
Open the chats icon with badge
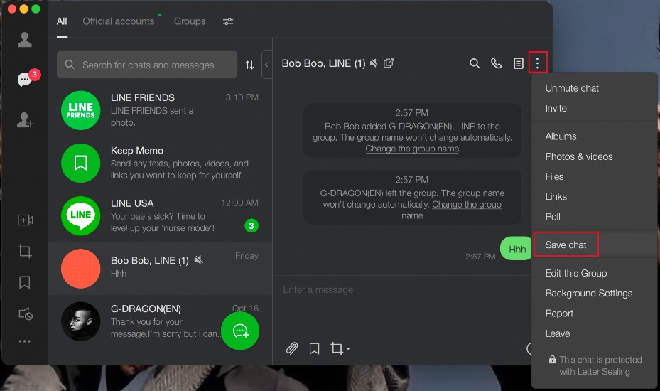pyautogui.click(x=25, y=80)
